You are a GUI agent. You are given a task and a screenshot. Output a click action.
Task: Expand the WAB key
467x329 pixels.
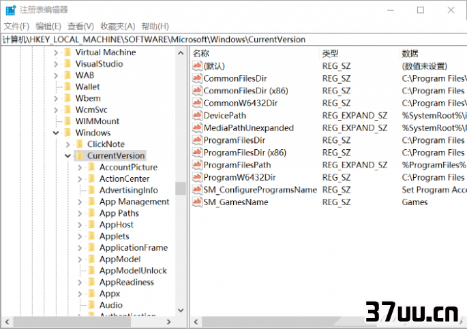coord(56,76)
